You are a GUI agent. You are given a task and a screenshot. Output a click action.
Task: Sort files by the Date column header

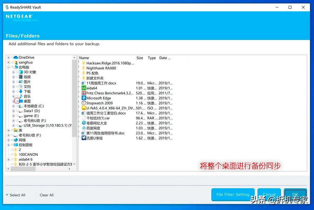pos(165,58)
